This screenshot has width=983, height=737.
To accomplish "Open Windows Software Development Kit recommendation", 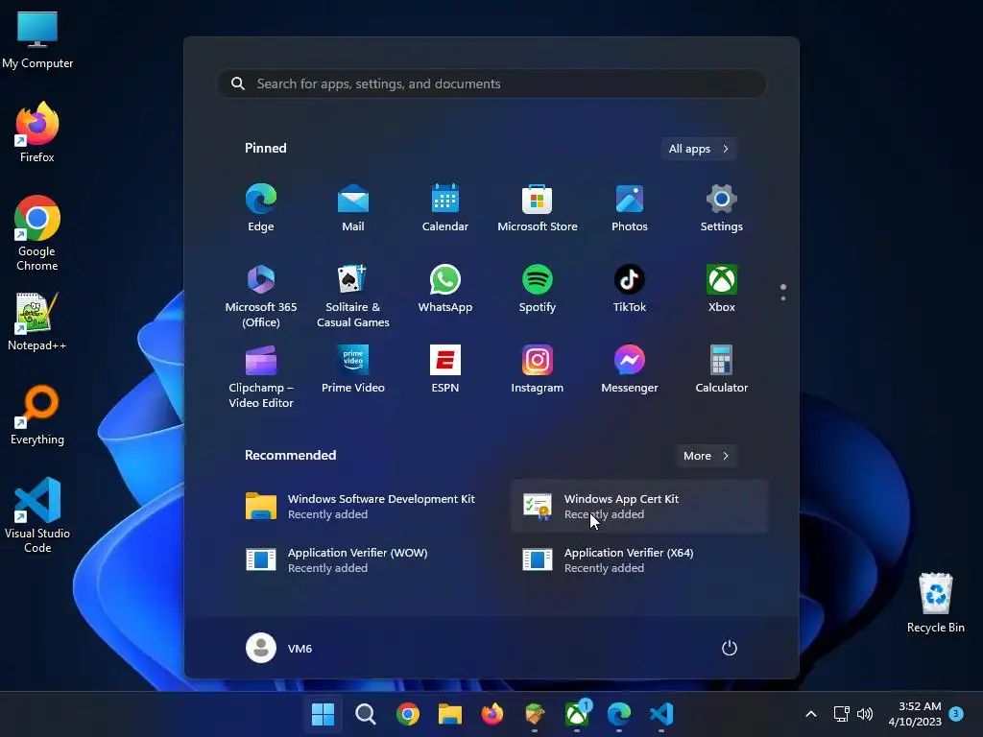I will pos(362,507).
